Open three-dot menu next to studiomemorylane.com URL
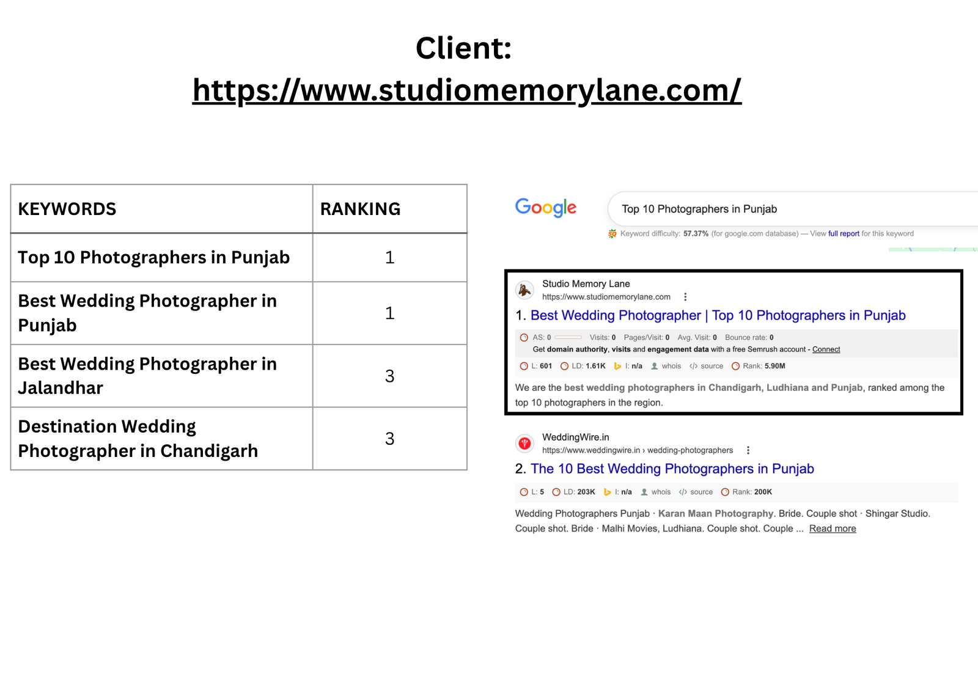 (685, 297)
